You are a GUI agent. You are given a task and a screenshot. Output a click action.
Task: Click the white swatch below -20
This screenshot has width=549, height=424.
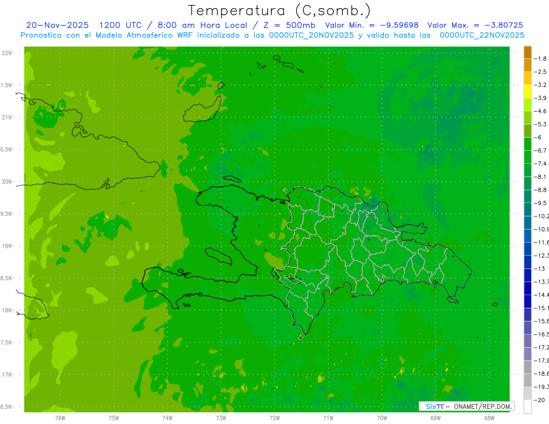(527, 407)
